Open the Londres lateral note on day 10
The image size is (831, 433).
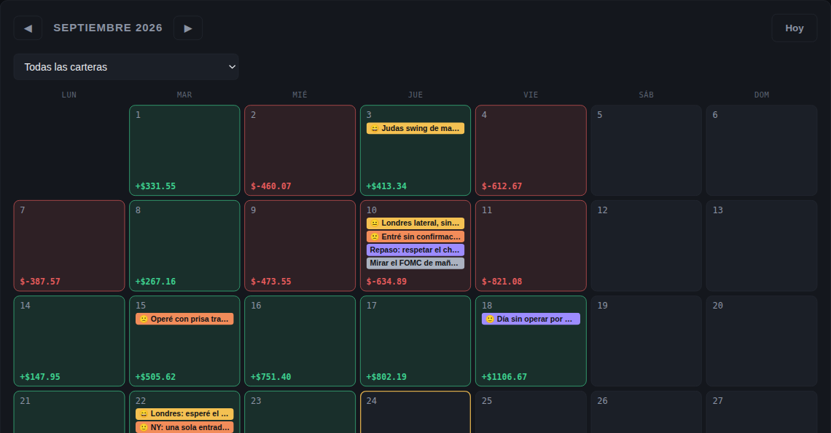415,223
